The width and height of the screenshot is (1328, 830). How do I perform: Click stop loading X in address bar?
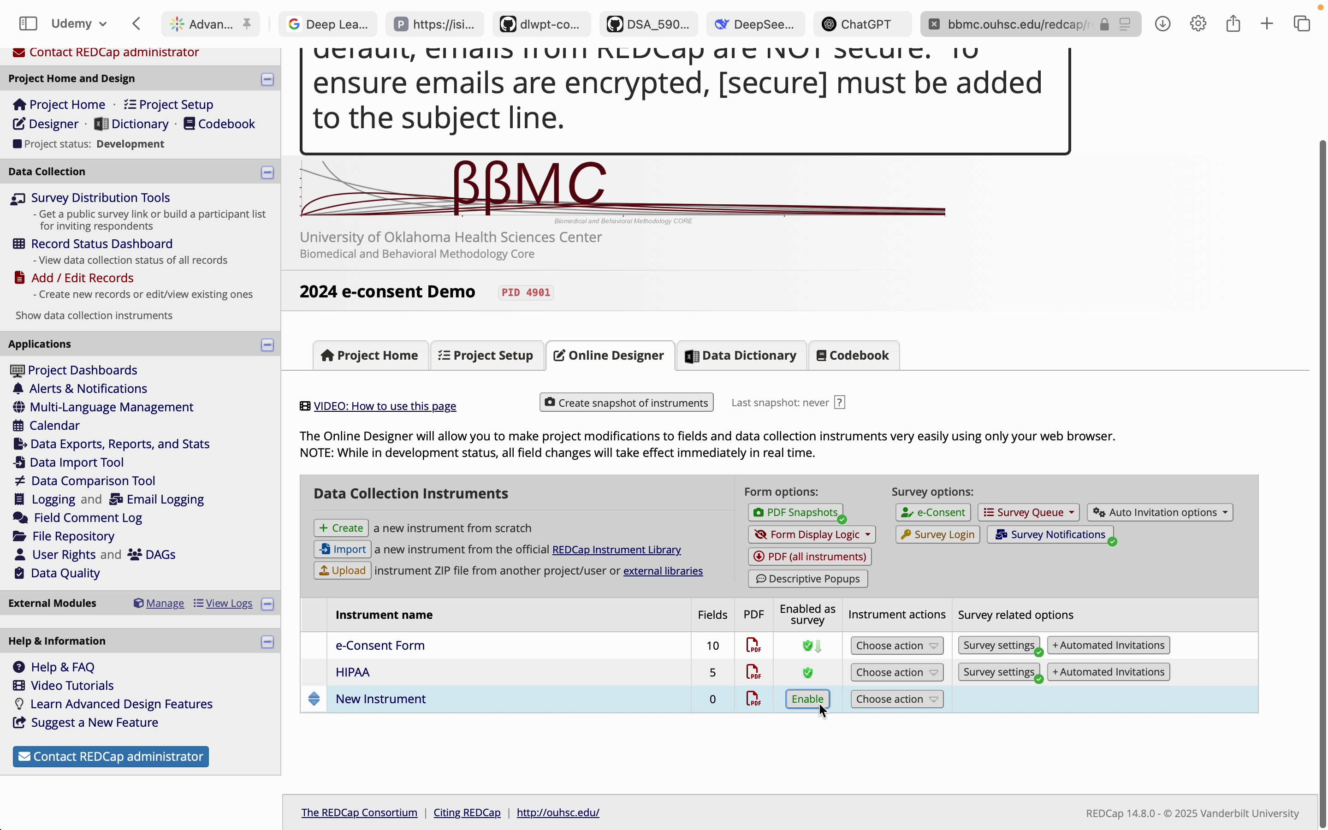pyautogui.click(x=935, y=24)
